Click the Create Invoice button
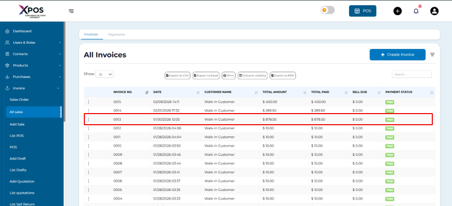 click(x=397, y=55)
